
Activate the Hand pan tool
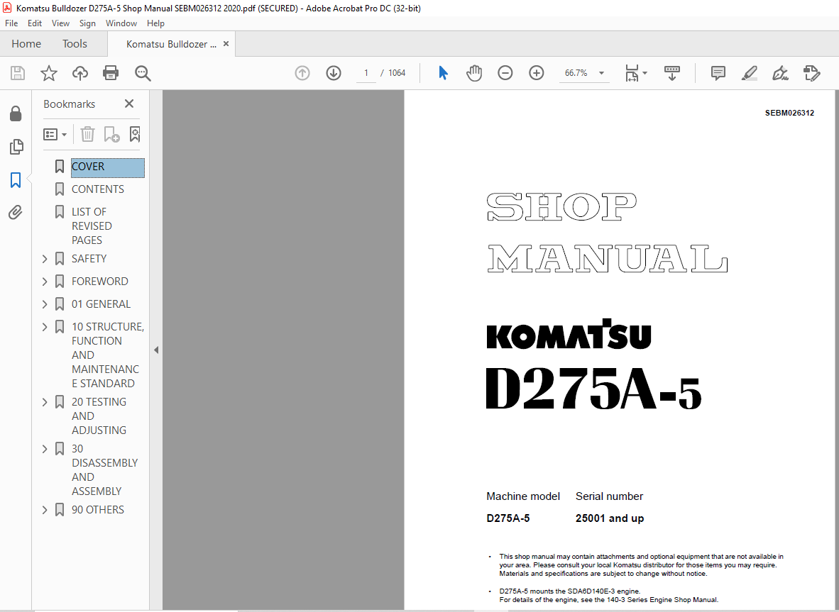click(x=474, y=73)
